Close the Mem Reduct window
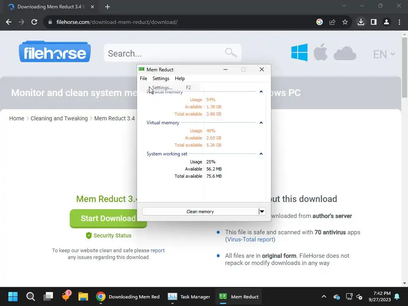This screenshot has height=306, width=408. (x=262, y=69)
